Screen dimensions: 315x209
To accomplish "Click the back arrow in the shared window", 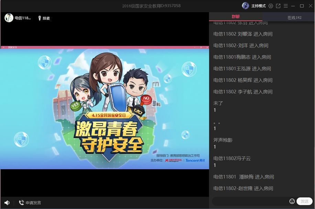I will click(3, 47).
